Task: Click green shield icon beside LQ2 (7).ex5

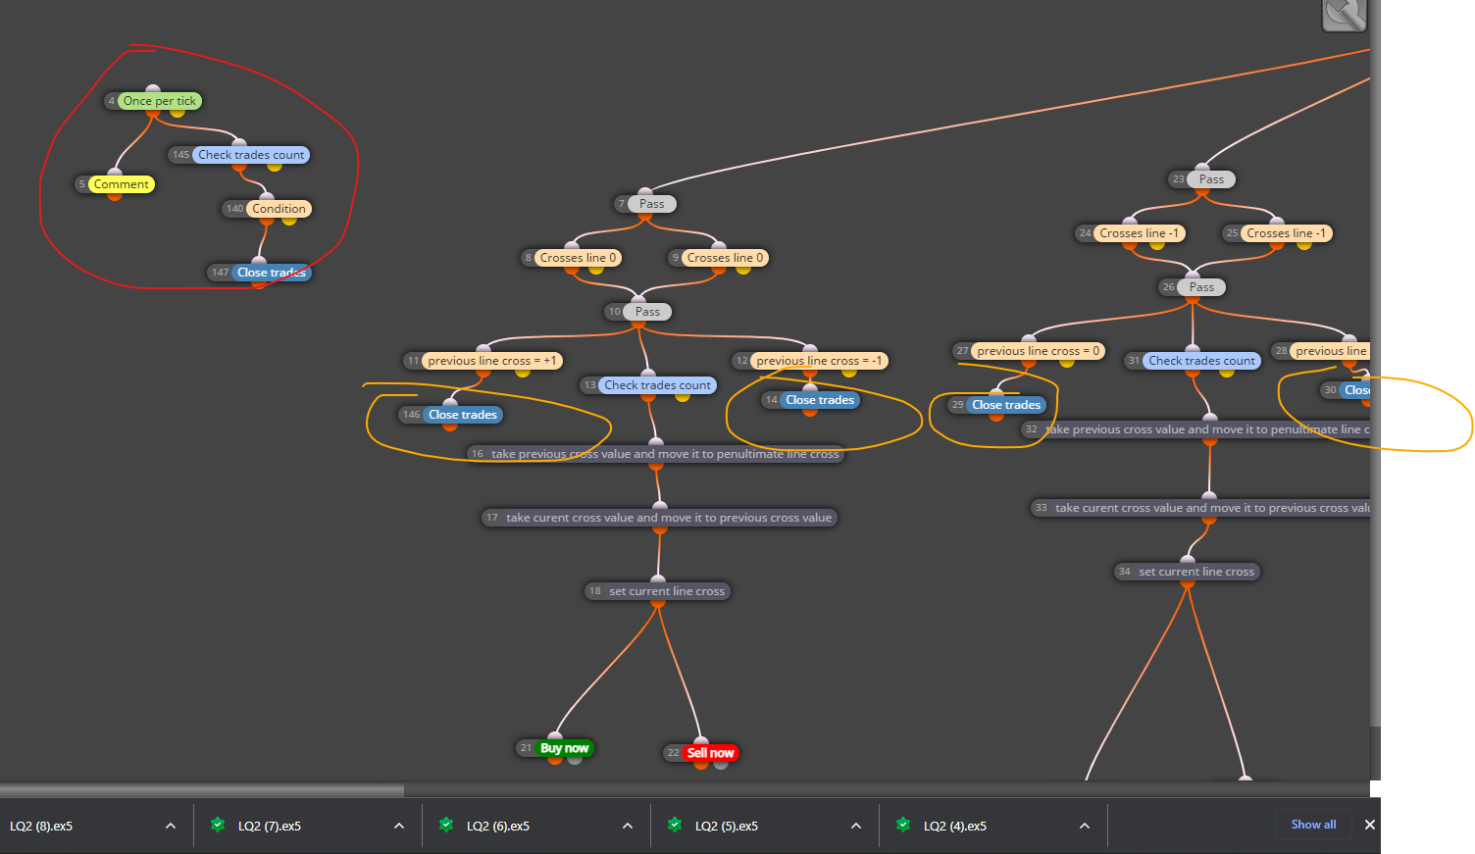Action: (x=218, y=826)
